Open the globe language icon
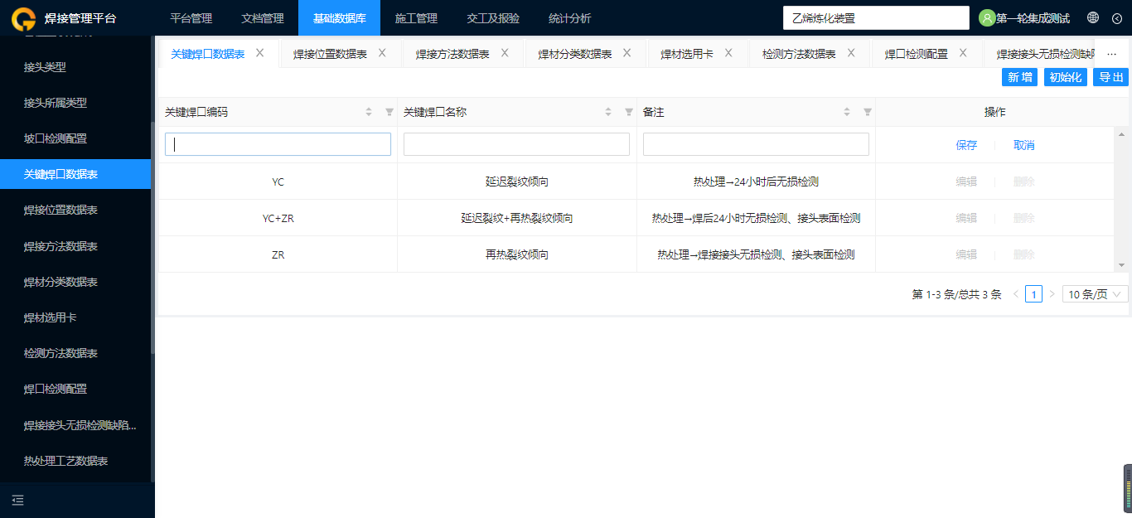The width and height of the screenshot is (1132, 518). click(1093, 17)
